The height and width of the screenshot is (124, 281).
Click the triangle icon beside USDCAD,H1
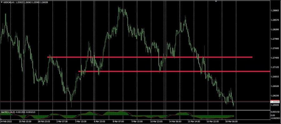pos(2,2)
